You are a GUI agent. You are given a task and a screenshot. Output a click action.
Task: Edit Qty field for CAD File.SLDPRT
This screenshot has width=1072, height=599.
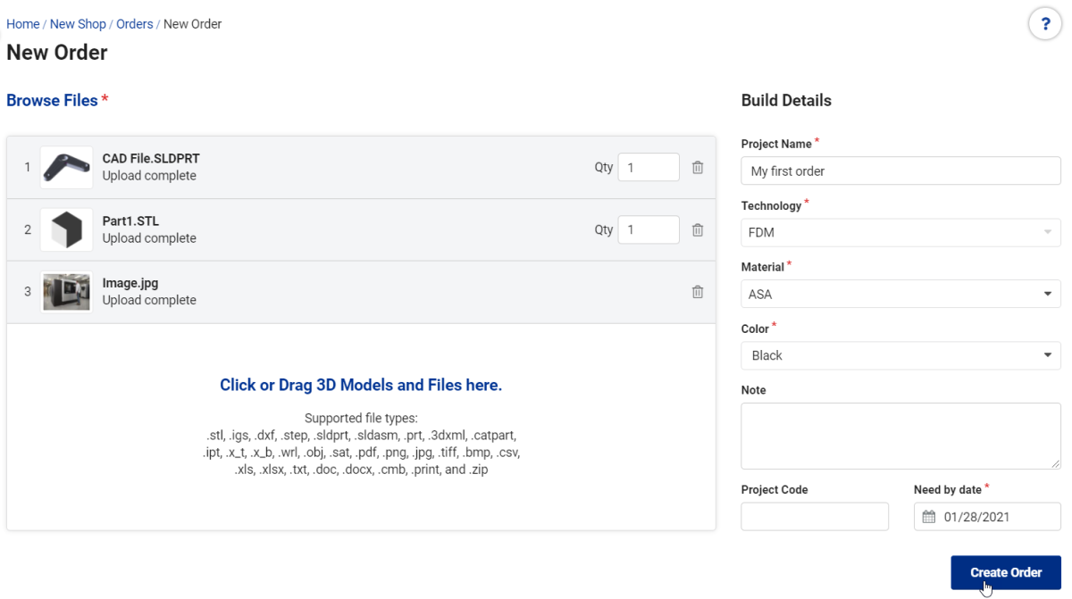649,167
